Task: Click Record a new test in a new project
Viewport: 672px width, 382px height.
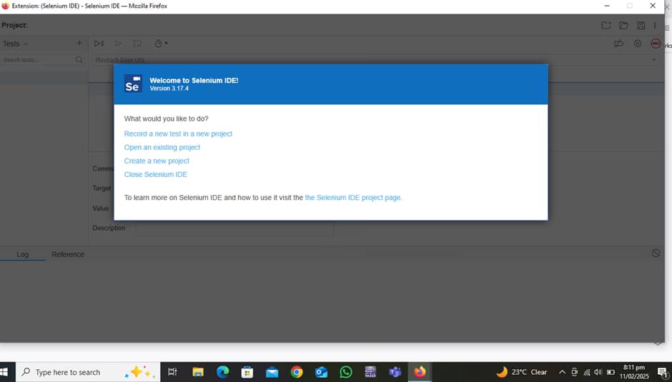Action: [x=178, y=134]
